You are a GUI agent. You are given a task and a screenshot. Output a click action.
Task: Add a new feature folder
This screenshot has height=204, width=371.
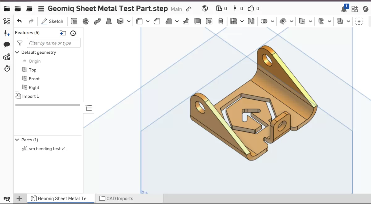click(x=63, y=33)
